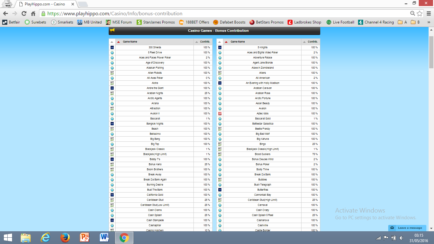Open the Live Football bookmark

pyautogui.click(x=340, y=22)
